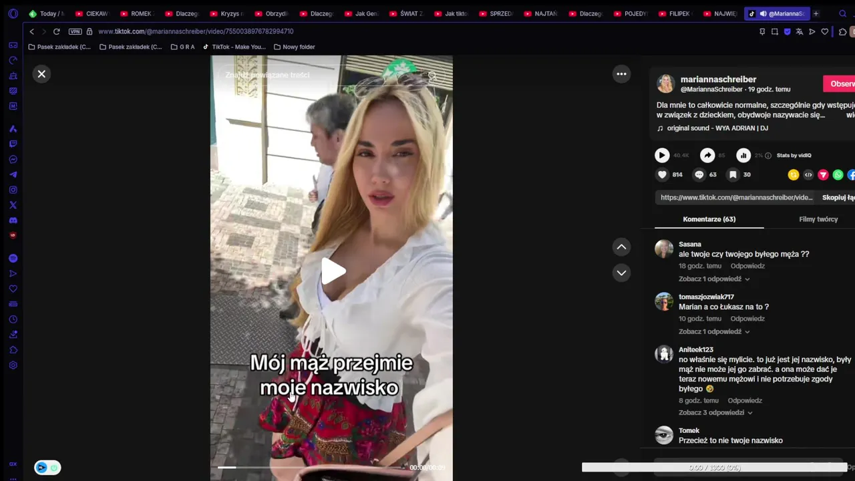Go back in browser with back arrow
Screen dimensions: 855x481
tap(31, 31)
